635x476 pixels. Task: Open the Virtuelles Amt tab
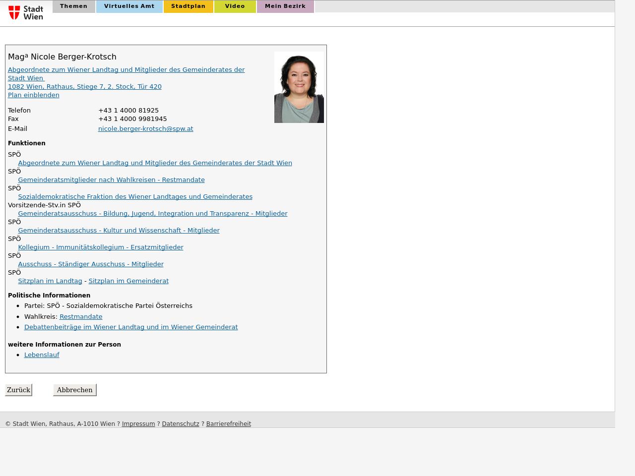tap(129, 6)
